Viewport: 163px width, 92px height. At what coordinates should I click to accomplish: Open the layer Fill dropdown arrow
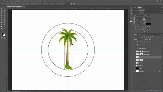coord(152,42)
